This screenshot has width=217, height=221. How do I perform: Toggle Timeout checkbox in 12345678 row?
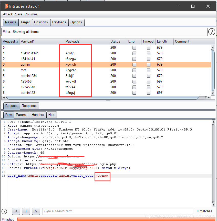click(149, 87)
